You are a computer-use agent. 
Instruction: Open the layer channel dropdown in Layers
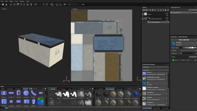(146, 10)
